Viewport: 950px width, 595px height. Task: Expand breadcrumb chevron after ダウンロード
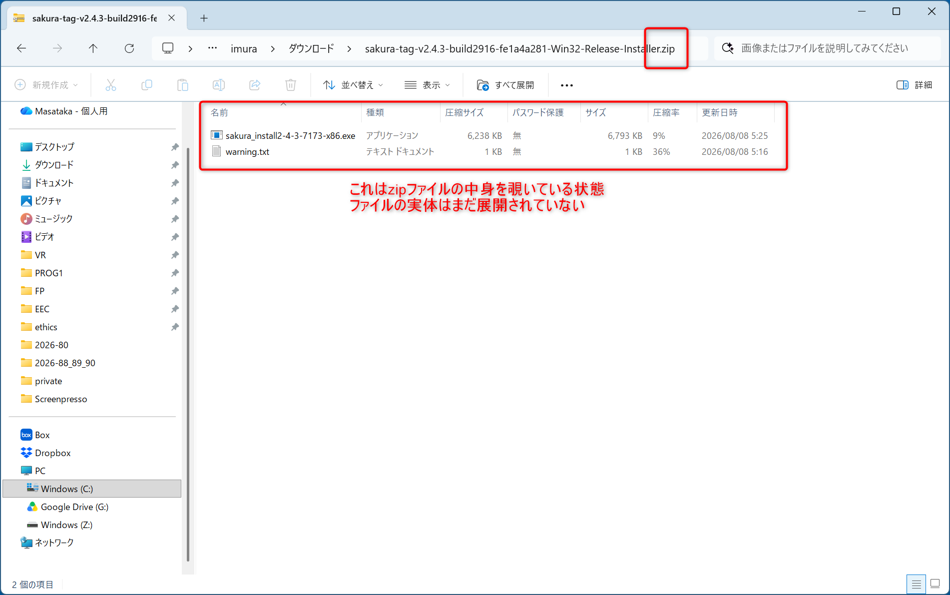pos(349,48)
